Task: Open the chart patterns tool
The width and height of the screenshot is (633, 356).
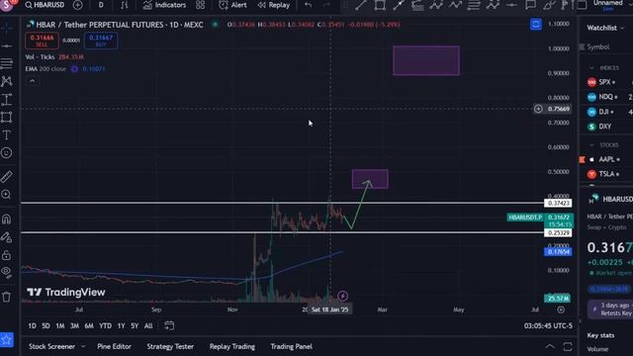Action: tap(7, 81)
